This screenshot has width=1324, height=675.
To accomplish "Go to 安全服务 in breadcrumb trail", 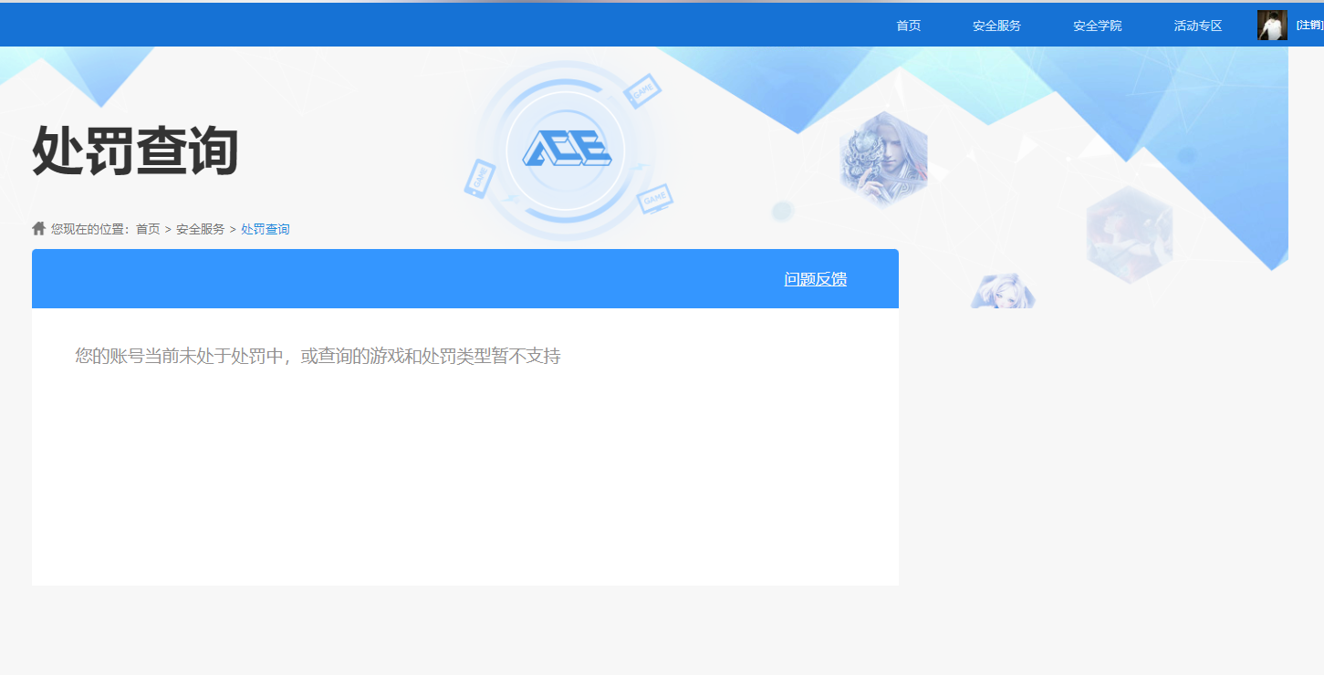I will (x=200, y=229).
